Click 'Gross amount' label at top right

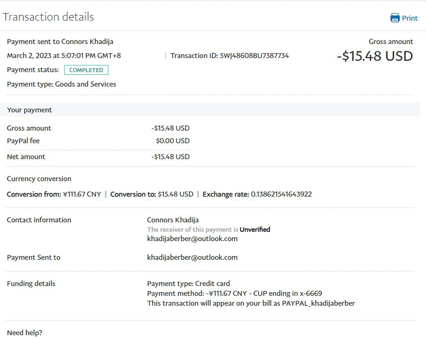coord(391,42)
